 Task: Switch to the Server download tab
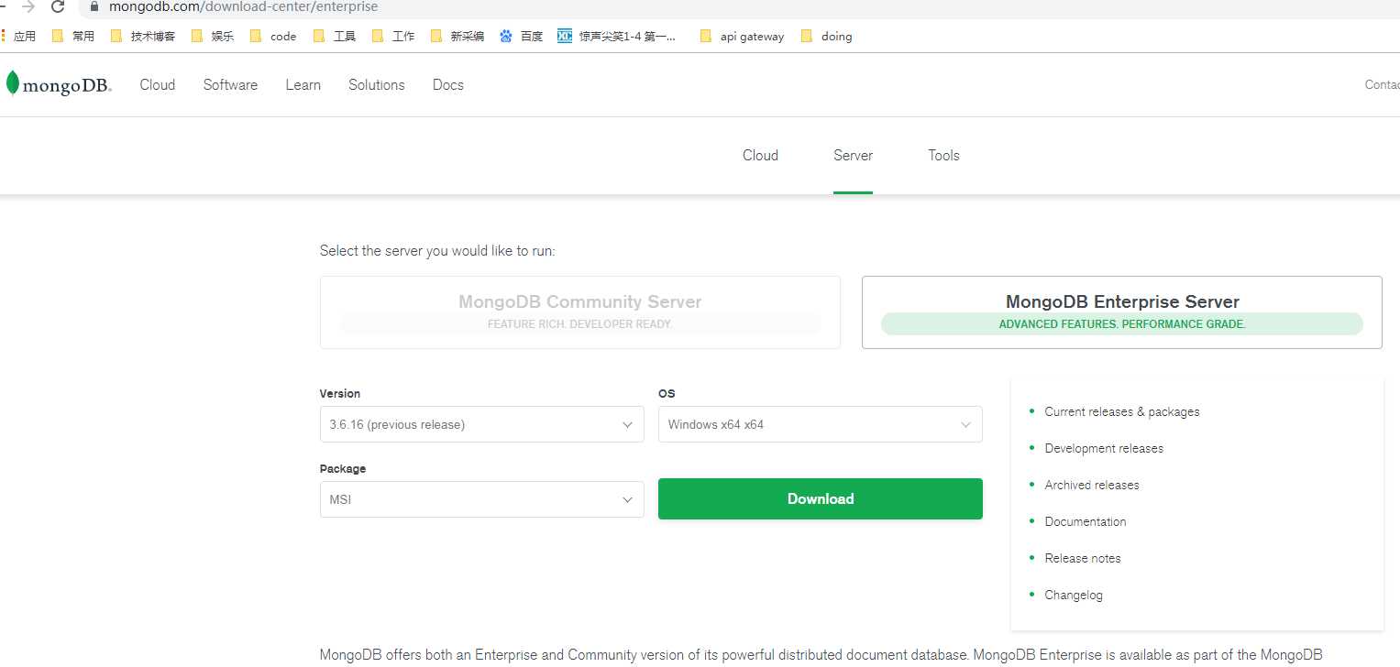853,156
